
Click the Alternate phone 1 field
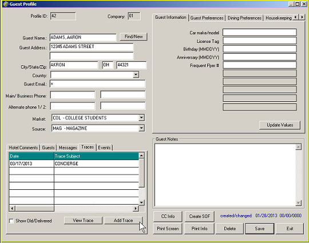click(x=73, y=106)
